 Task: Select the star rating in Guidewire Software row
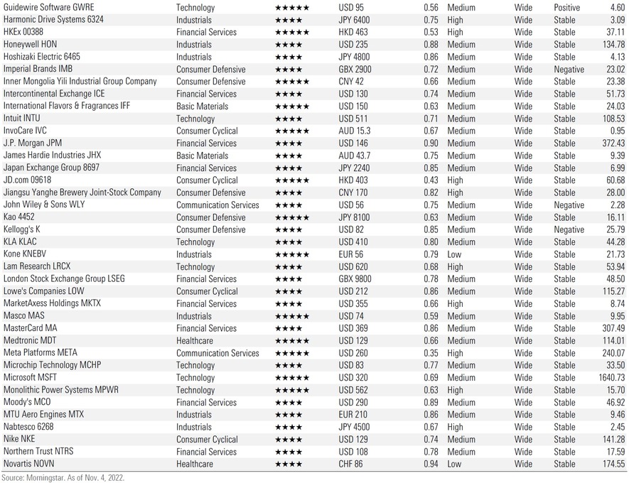291,7
